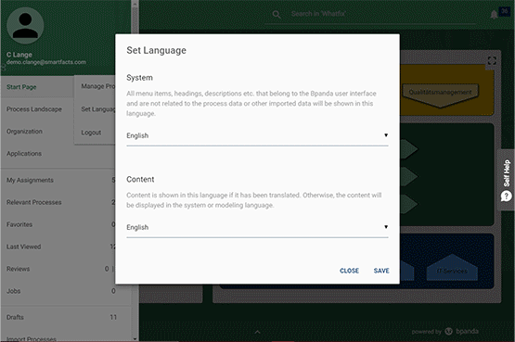Open Content language dropdown
The image size is (515, 342).
(257, 227)
